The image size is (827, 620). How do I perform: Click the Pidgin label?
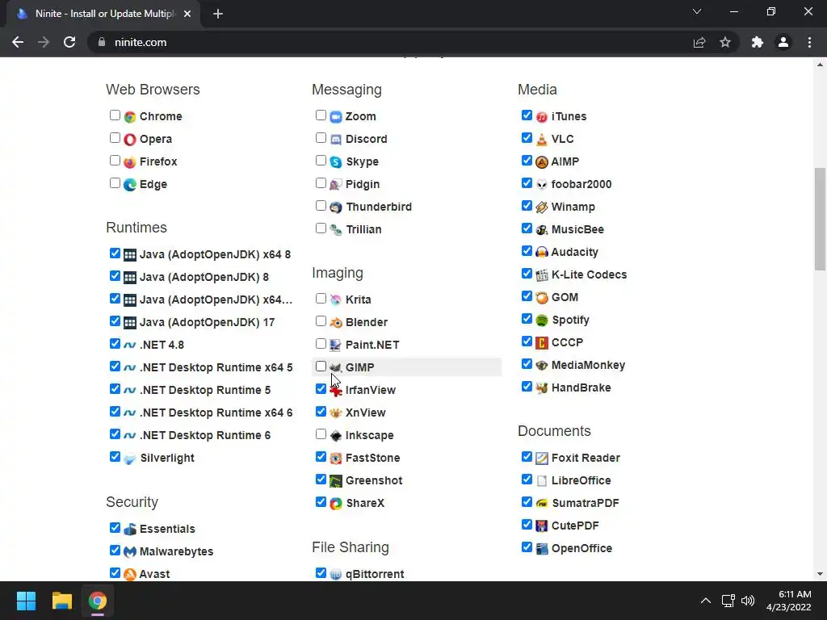(x=363, y=185)
